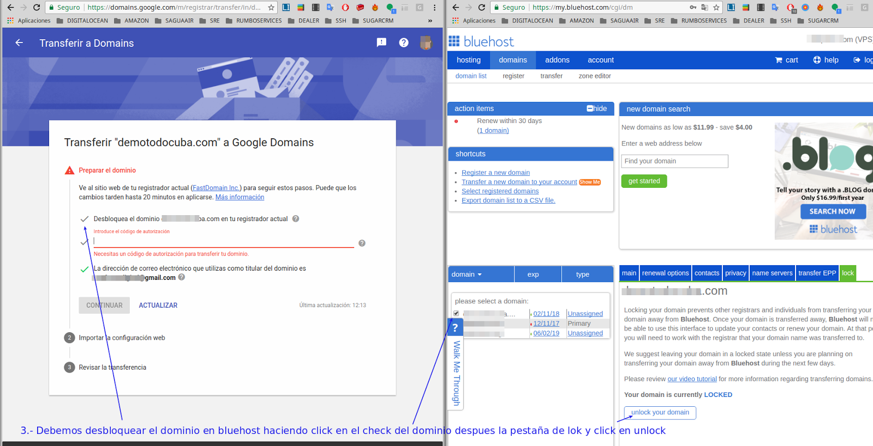Switch to the main domain tab
Viewport: 873px width, 446px height.
(x=629, y=273)
